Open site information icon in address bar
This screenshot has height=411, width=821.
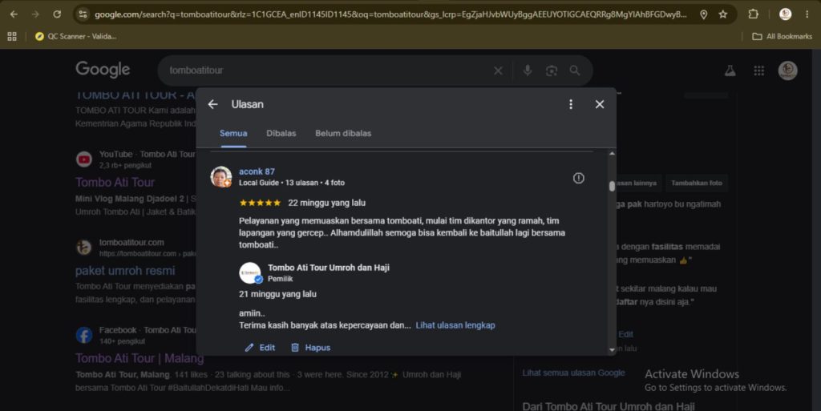(83, 14)
